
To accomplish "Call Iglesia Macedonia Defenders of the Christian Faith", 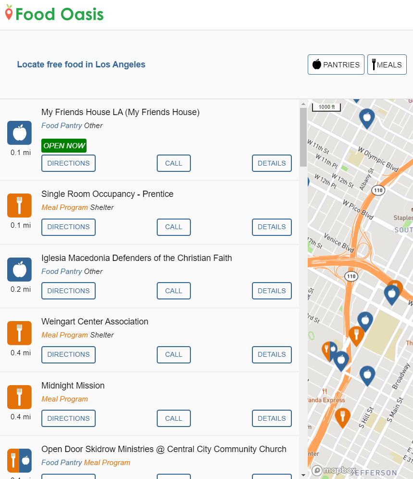I will [x=174, y=291].
